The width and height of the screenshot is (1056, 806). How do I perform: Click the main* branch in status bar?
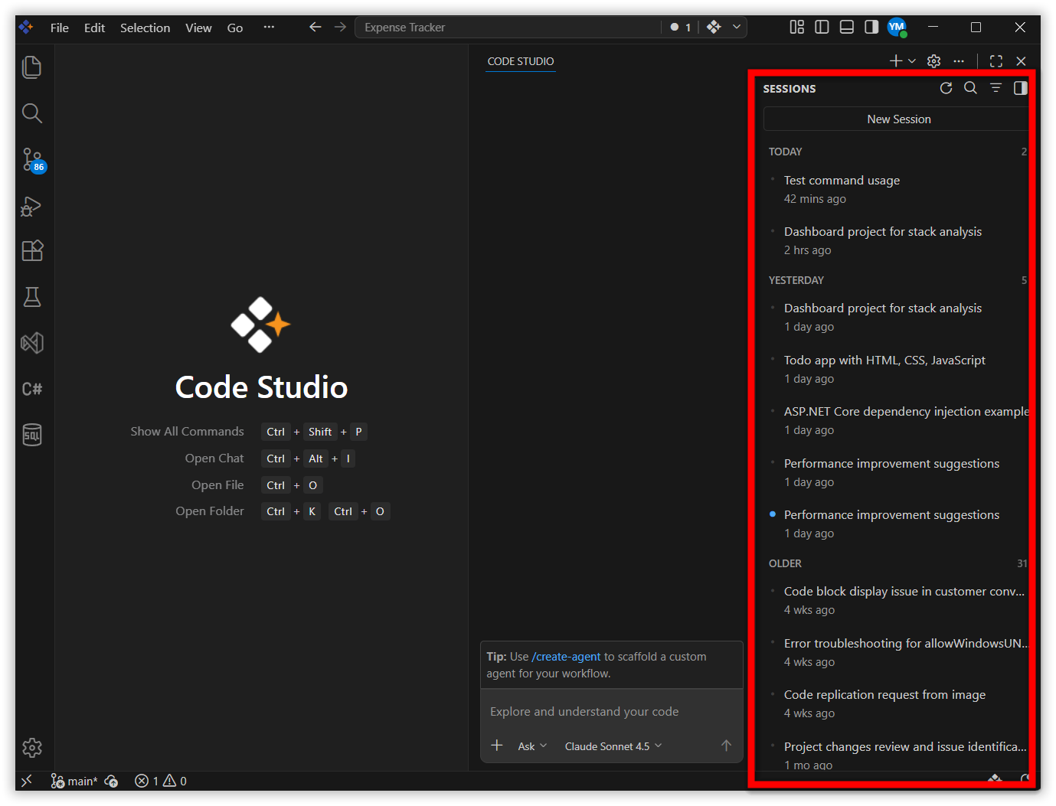point(74,781)
